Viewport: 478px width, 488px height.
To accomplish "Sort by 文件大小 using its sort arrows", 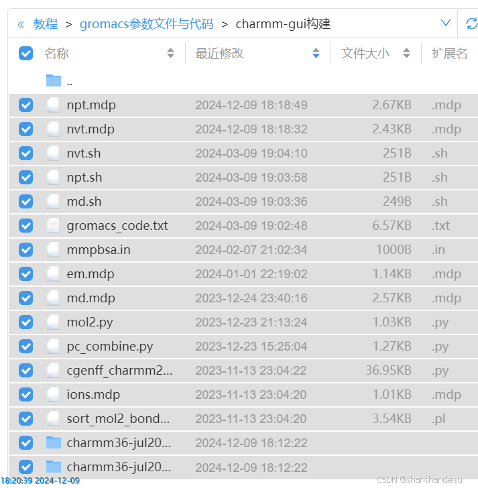I will point(406,53).
